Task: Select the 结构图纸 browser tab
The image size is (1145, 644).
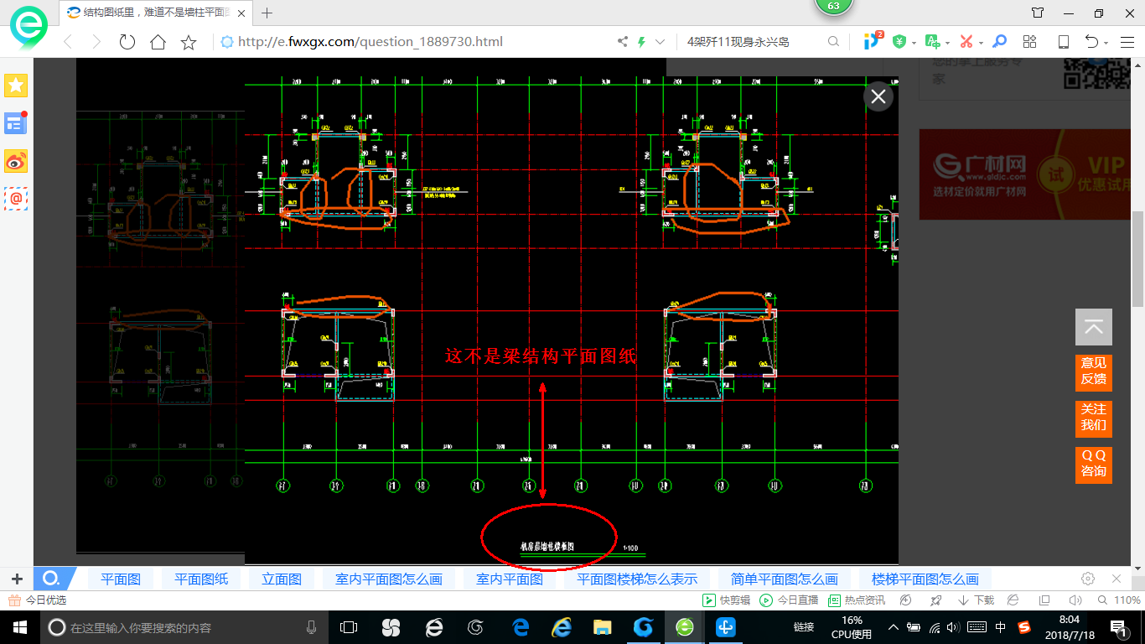Action: pos(156,13)
